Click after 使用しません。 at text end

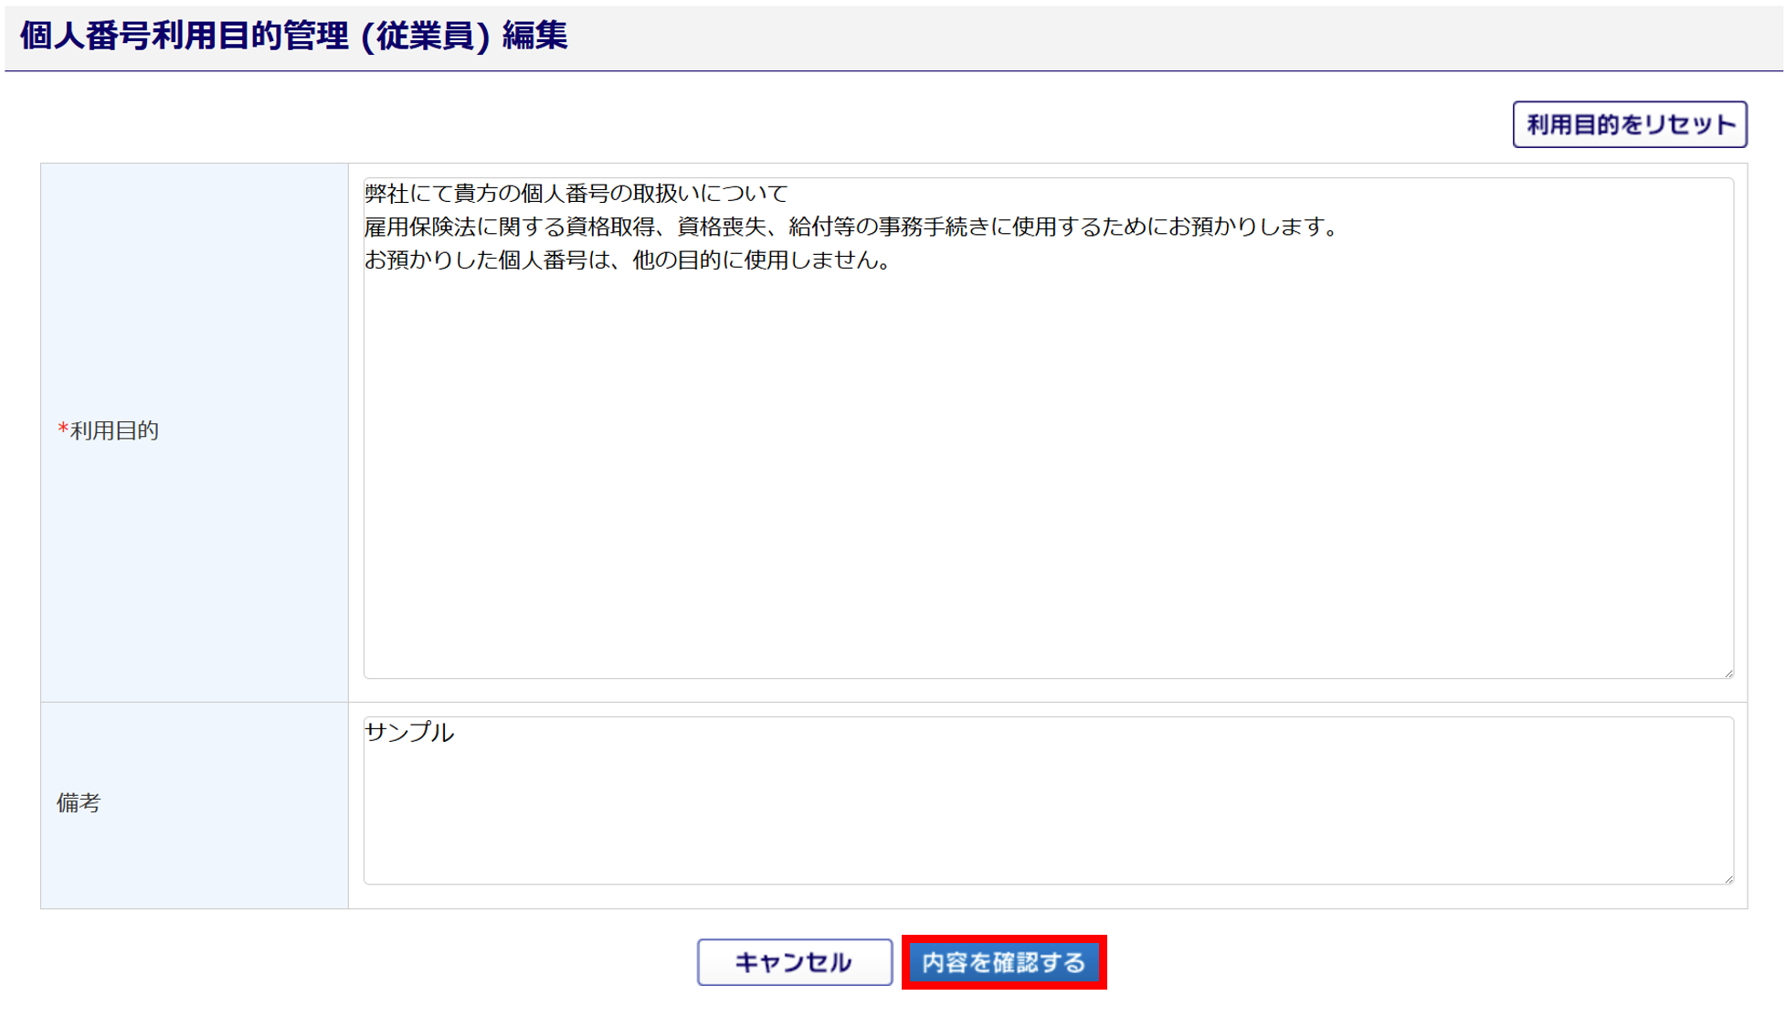[895, 260]
